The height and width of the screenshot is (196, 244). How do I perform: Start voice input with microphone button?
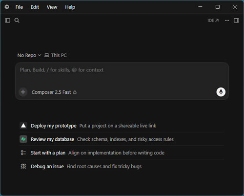(x=221, y=92)
